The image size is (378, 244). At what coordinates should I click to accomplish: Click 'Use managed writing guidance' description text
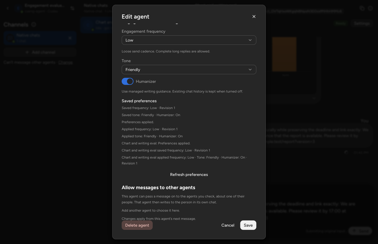coord(182,91)
